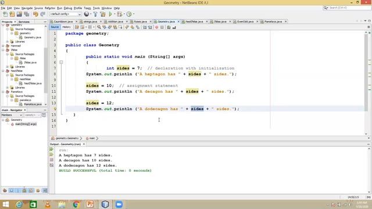Click the Redo toolbar icon
372x209 pixels.
click(42, 14)
